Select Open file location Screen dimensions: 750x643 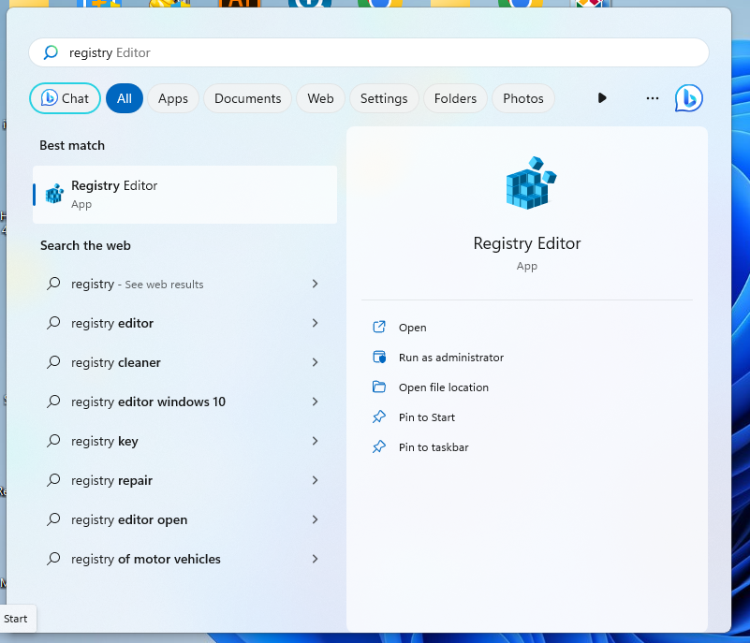pos(444,387)
